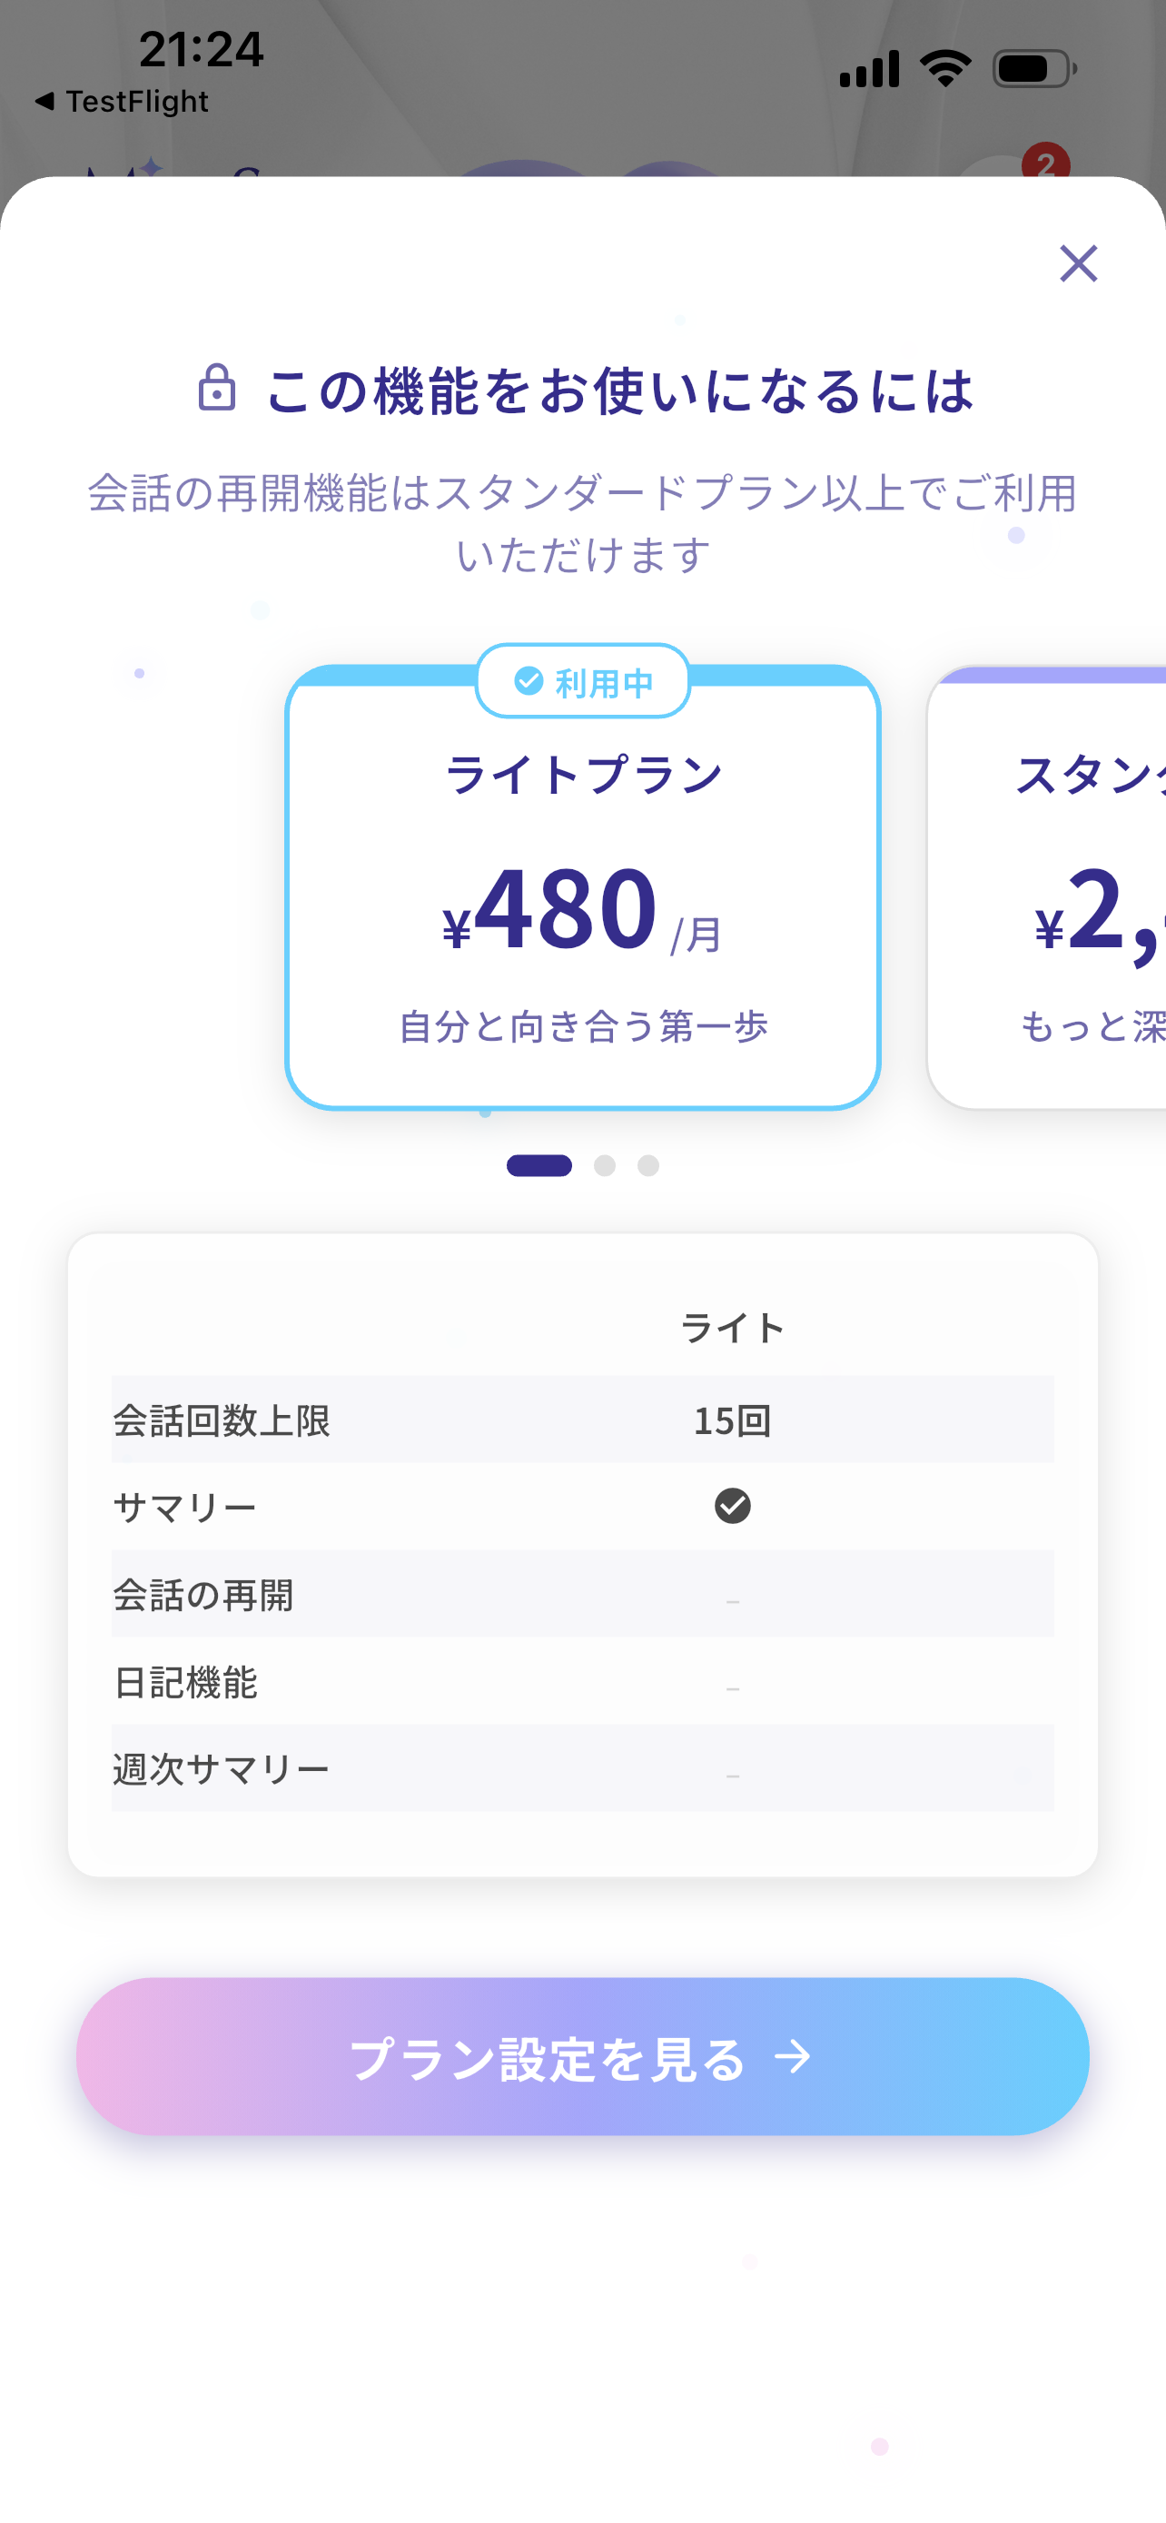Tap the battery indicator in the status bar
This screenshot has height=2523, width=1166.
pyautogui.click(x=1033, y=66)
